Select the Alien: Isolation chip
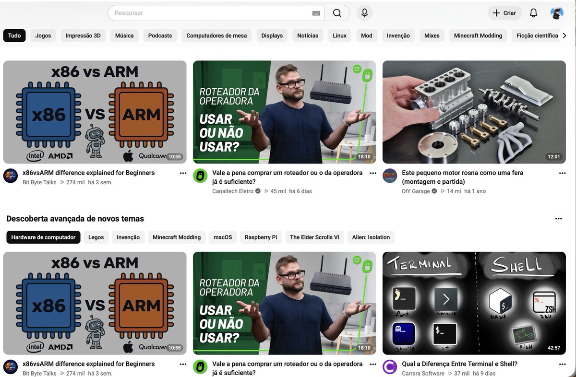Viewport: 576px width, 377px height. click(x=371, y=237)
